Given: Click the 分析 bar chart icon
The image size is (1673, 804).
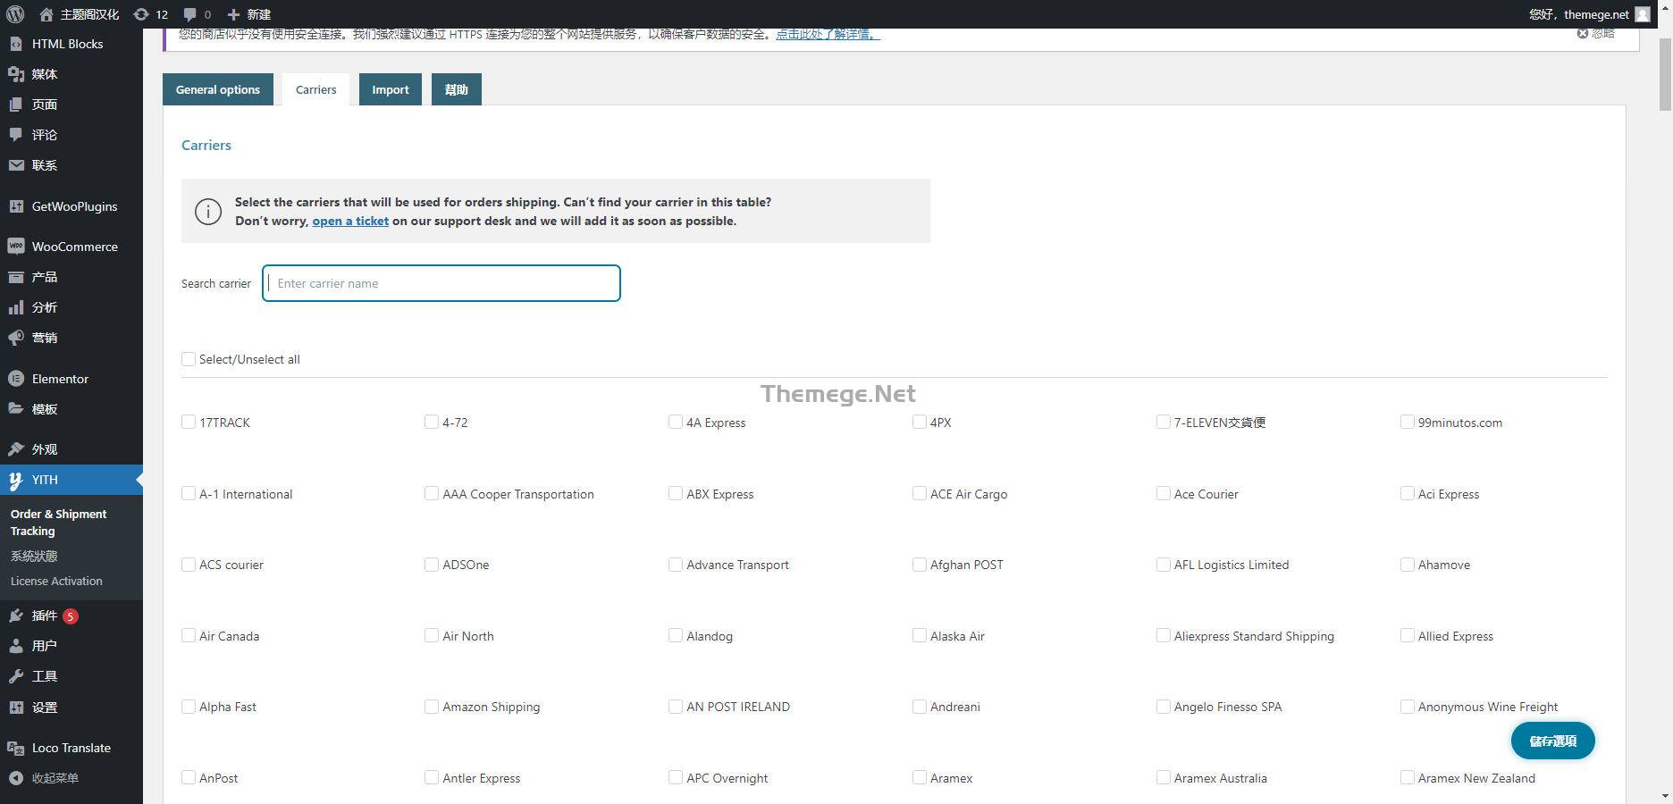Looking at the screenshot, I should [x=15, y=307].
